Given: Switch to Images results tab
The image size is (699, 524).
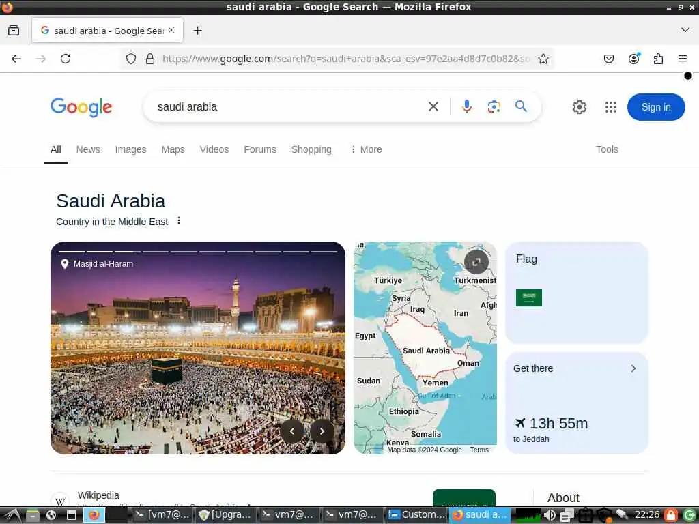Looking at the screenshot, I should pos(130,149).
